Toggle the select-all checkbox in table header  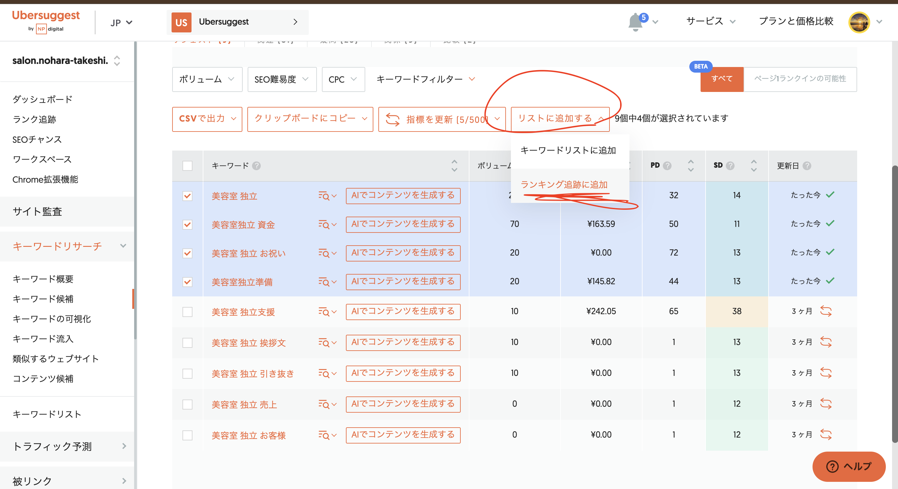187,166
